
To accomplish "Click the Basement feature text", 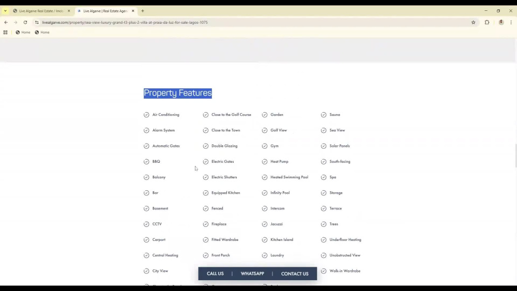I will click(160, 208).
